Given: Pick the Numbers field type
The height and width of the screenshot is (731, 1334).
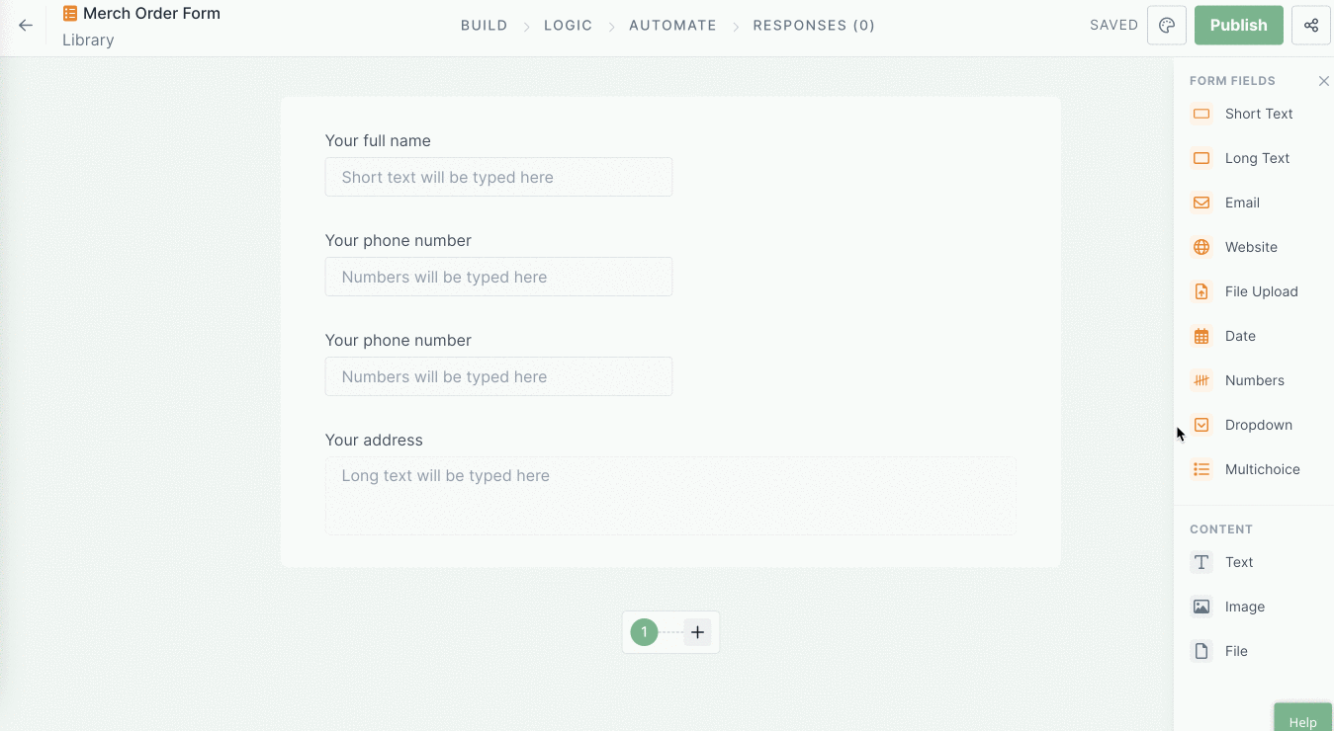Looking at the screenshot, I should (x=1201, y=380).
